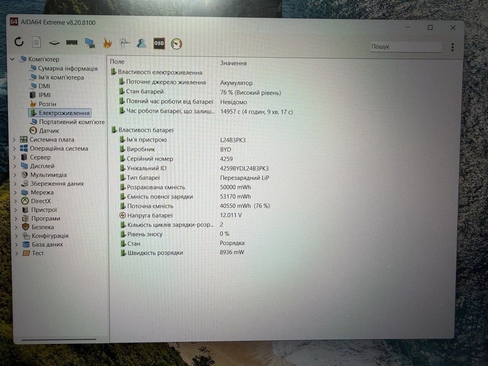488x366 pixels.
Task: Select Сумарна інформація in the tree
Action: [64, 68]
